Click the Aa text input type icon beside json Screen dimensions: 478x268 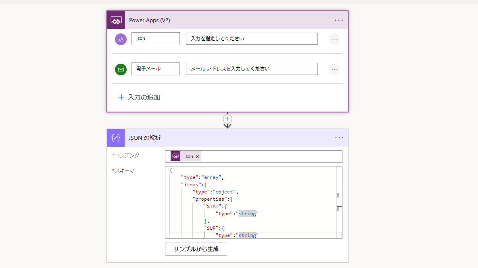pyautogui.click(x=121, y=39)
